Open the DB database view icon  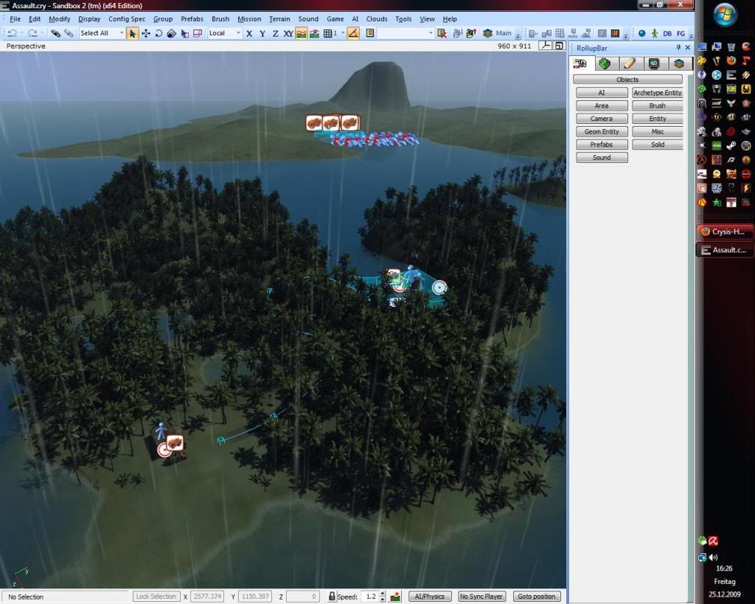(x=667, y=33)
